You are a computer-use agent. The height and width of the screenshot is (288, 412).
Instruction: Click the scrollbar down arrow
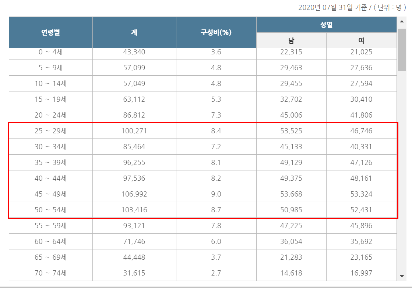402,276
